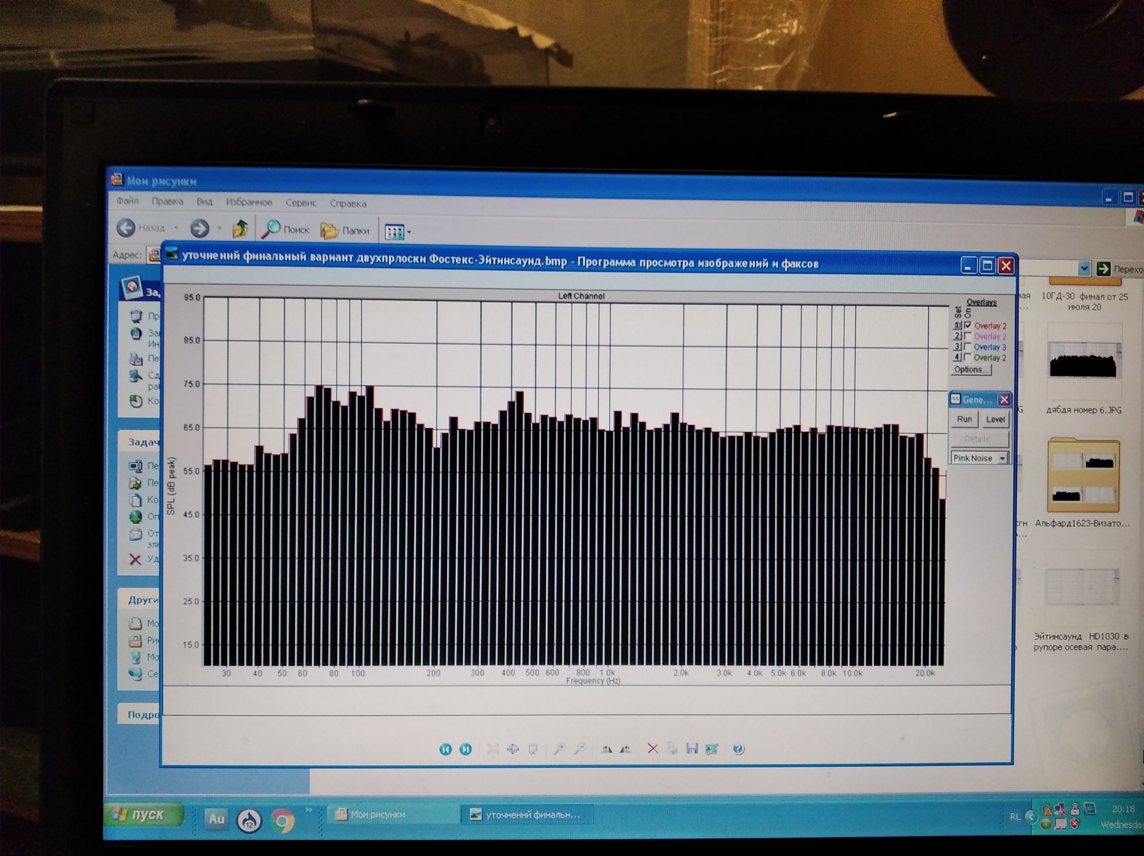This screenshot has width=1144, height=856.
Task: Click the zoom out magnifier icon
Action: (x=579, y=749)
